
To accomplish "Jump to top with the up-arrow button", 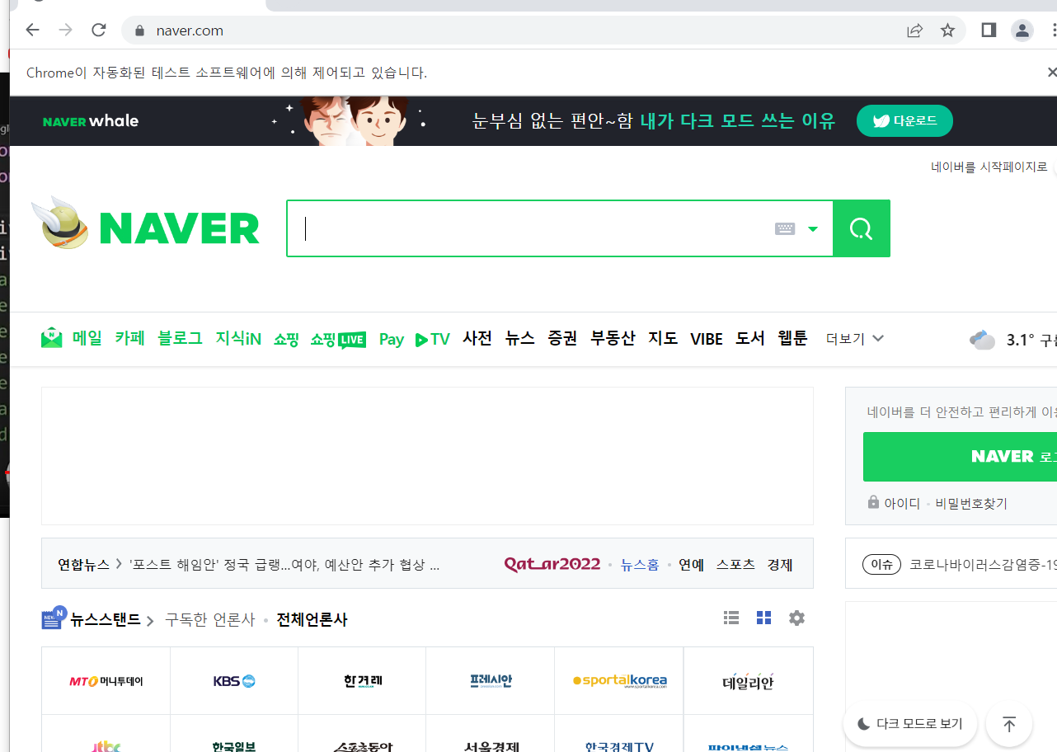I will click(x=1009, y=724).
